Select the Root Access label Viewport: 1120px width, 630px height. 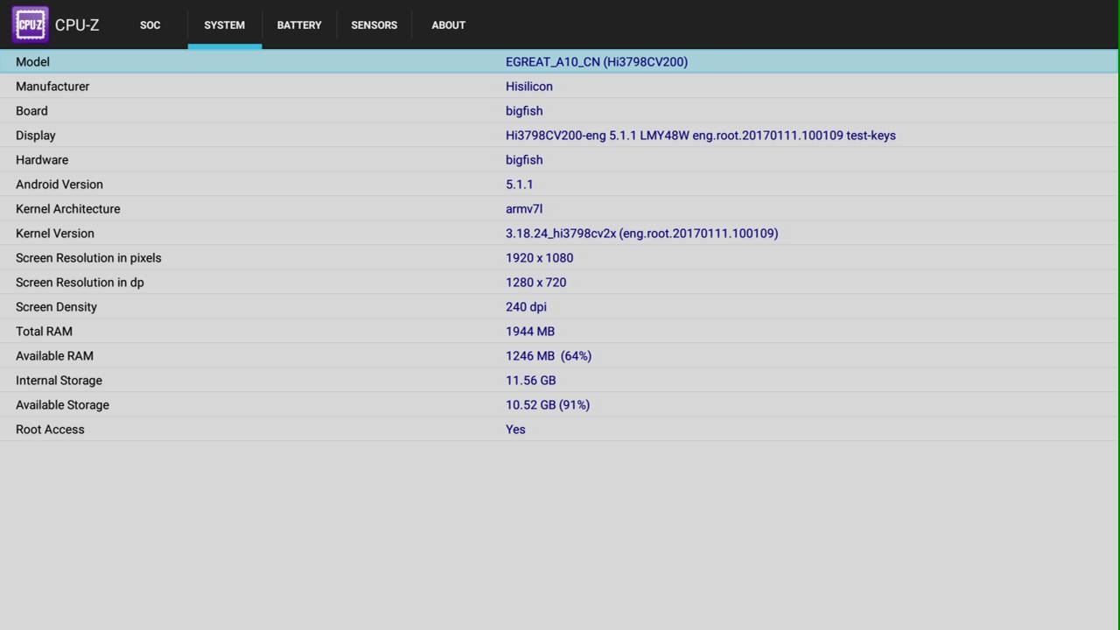point(50,430)
